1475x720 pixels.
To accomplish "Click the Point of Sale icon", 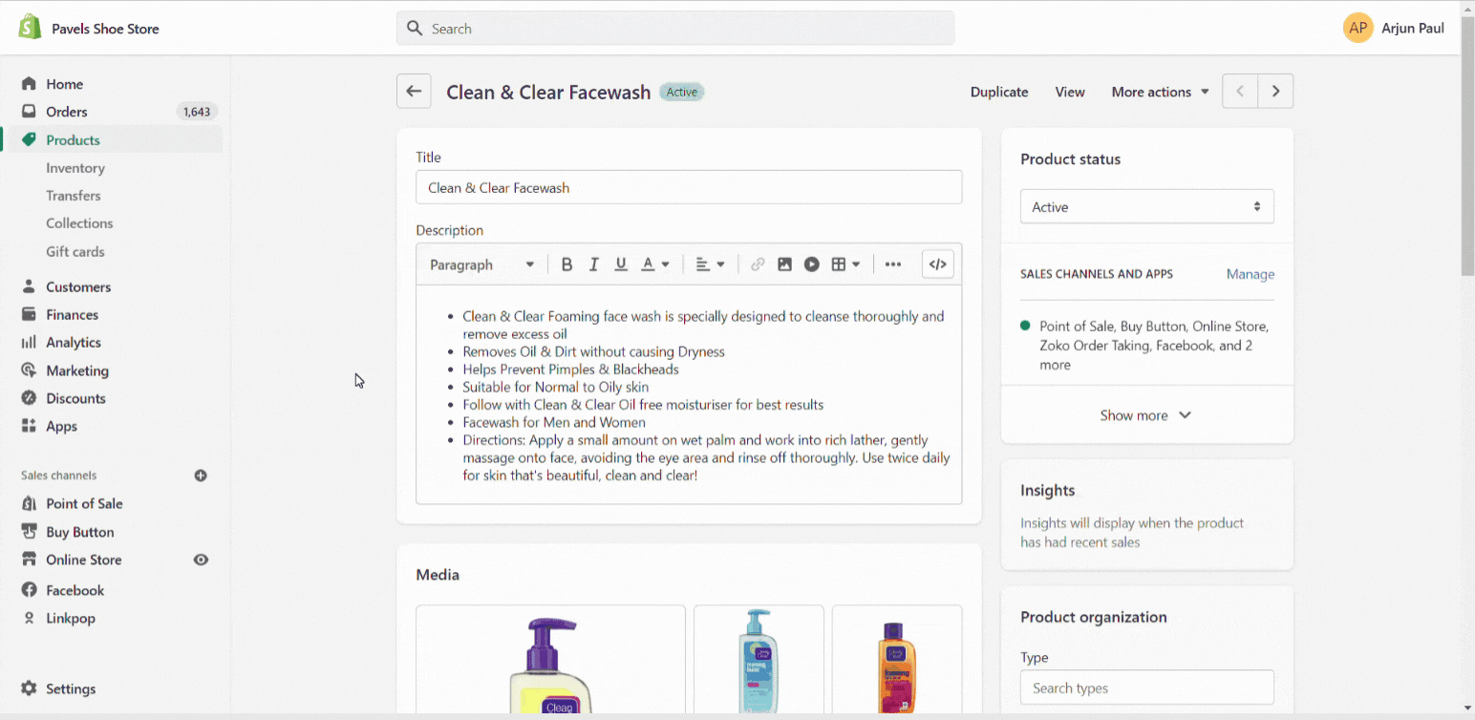I will click(29, 503).
